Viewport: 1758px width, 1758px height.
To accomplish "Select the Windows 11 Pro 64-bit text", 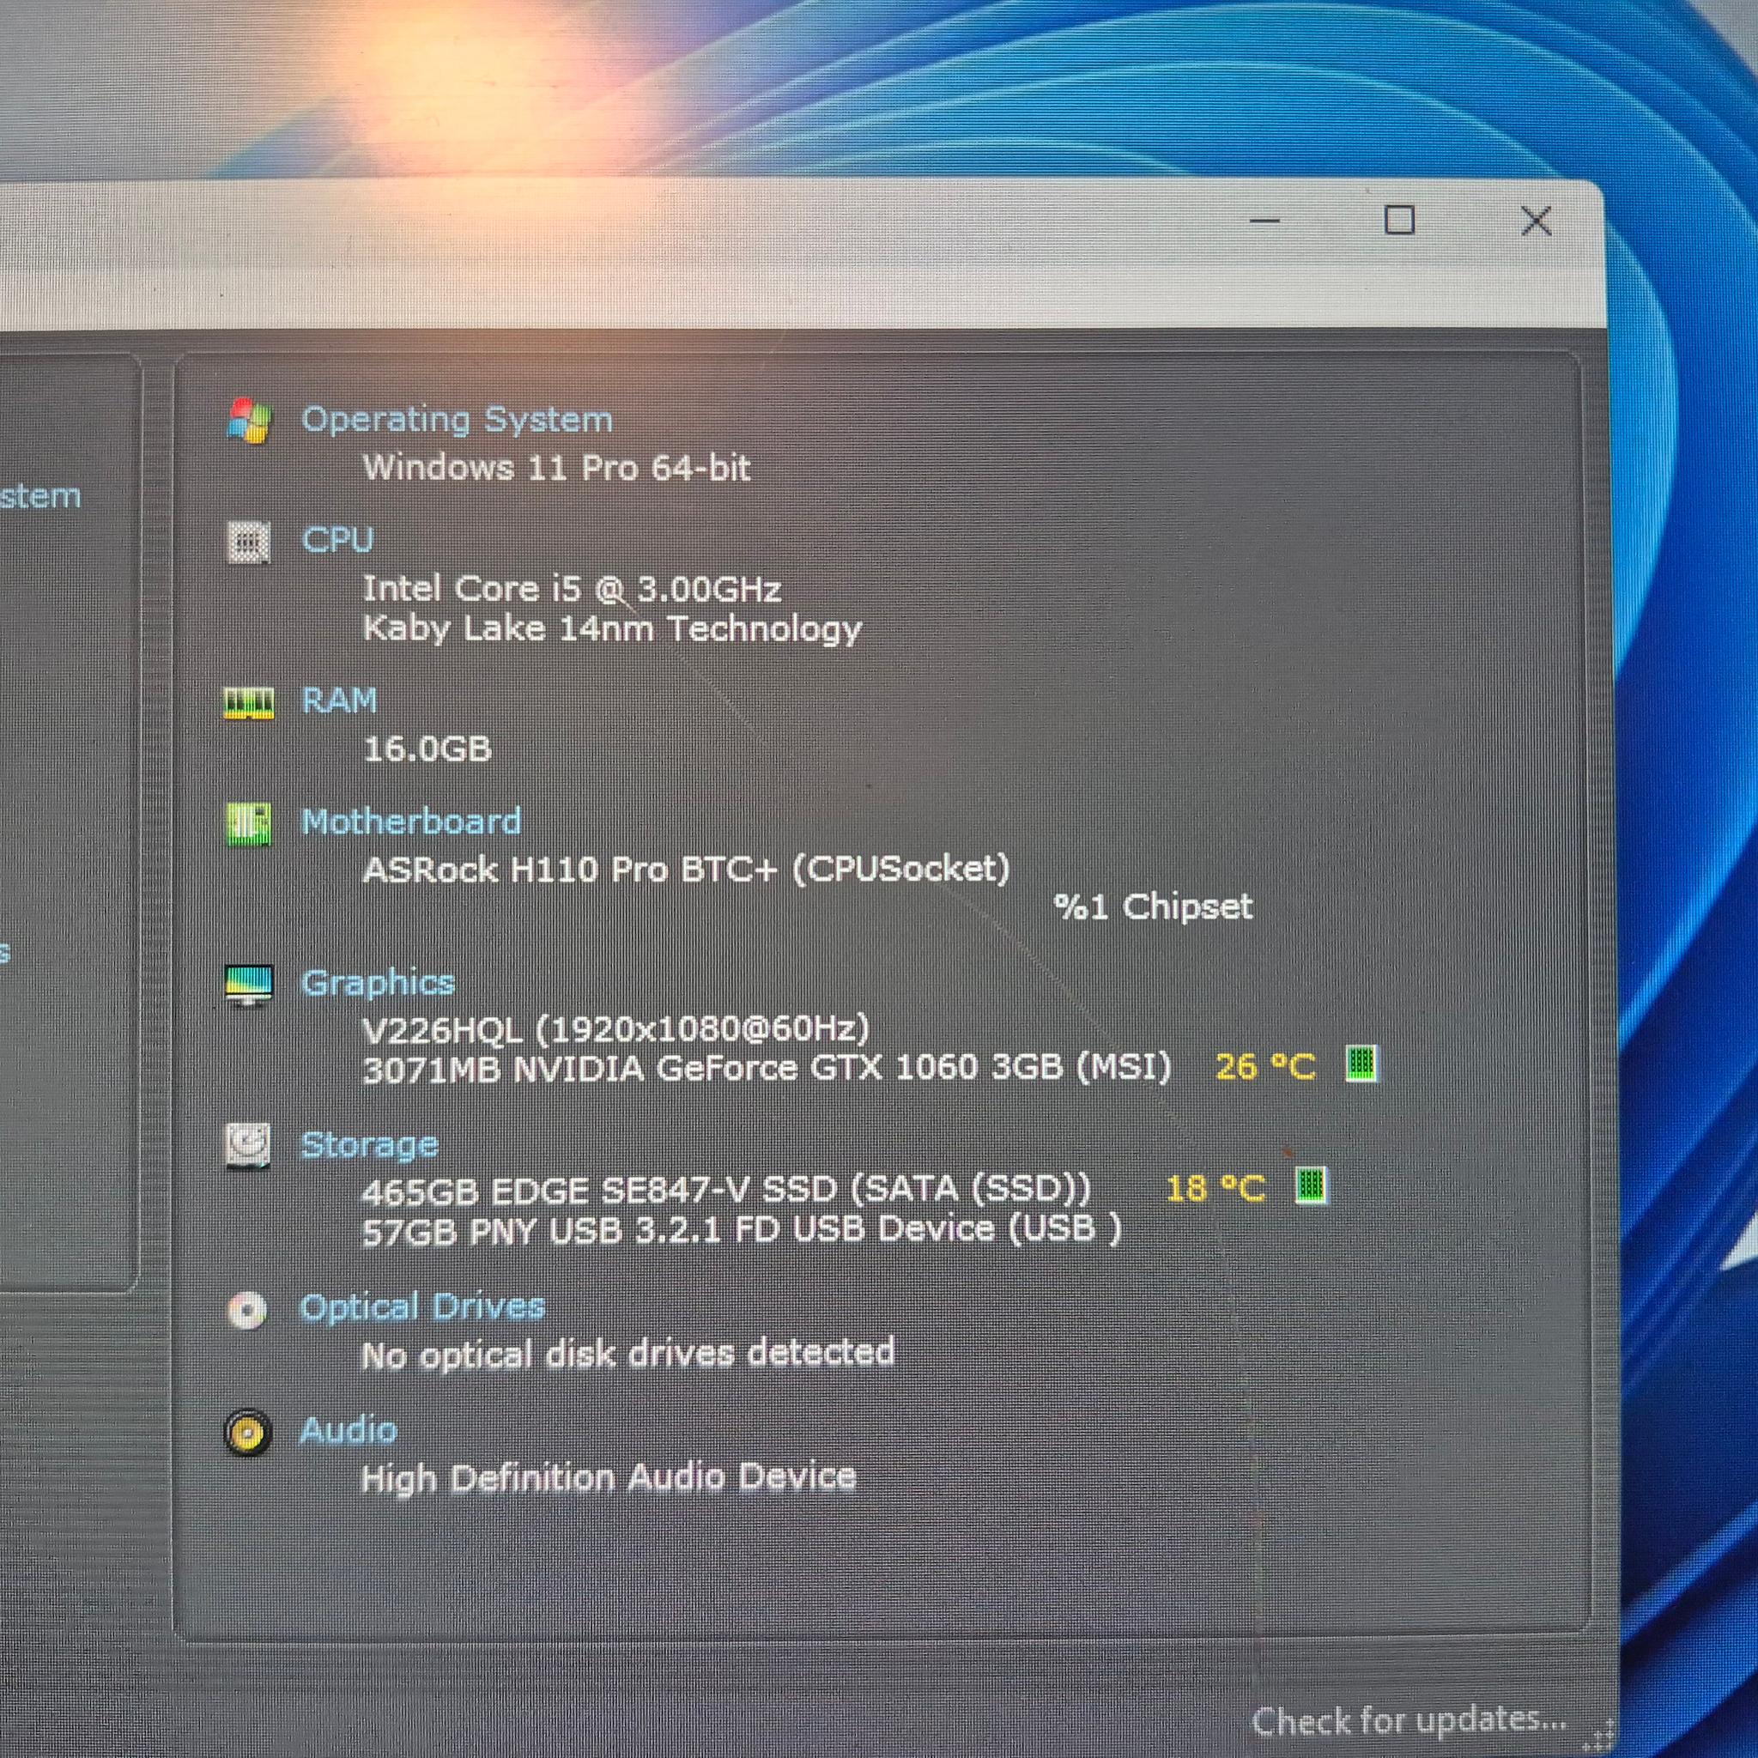I will click(x=557, y=468).
